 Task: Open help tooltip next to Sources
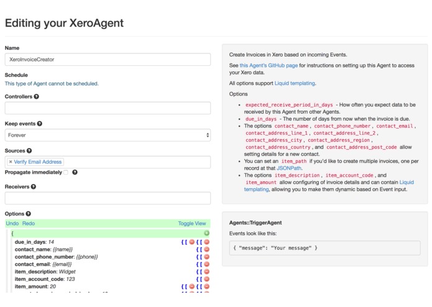pos(29,150)
